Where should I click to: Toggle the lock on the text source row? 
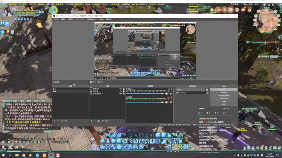click(124, 89)
